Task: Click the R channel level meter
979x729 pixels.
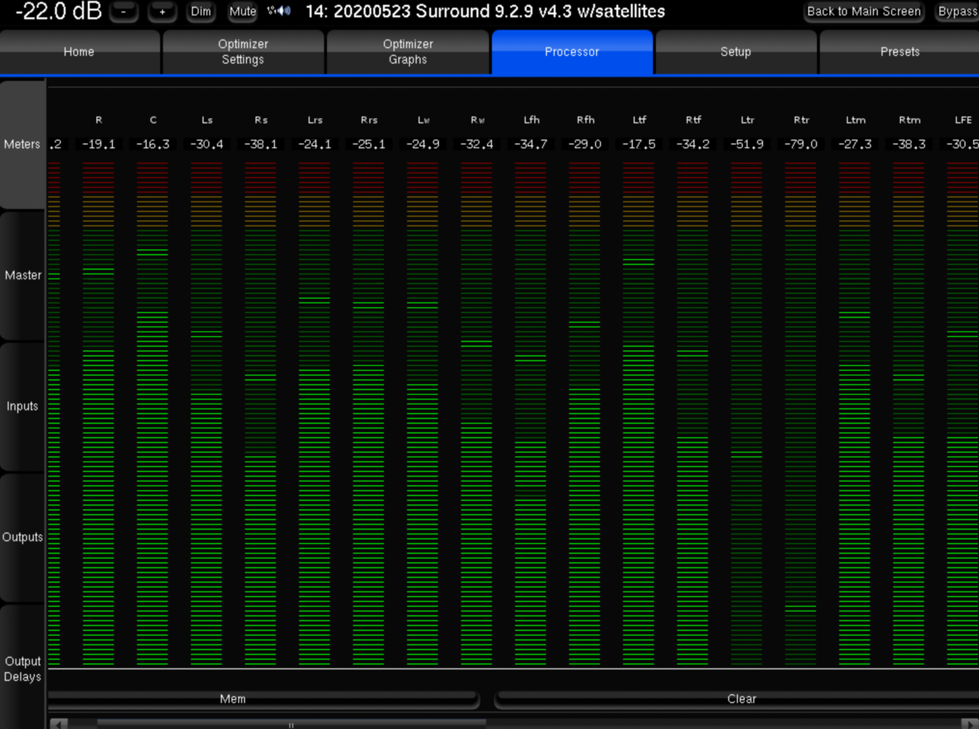Action: tap(98, 414)
